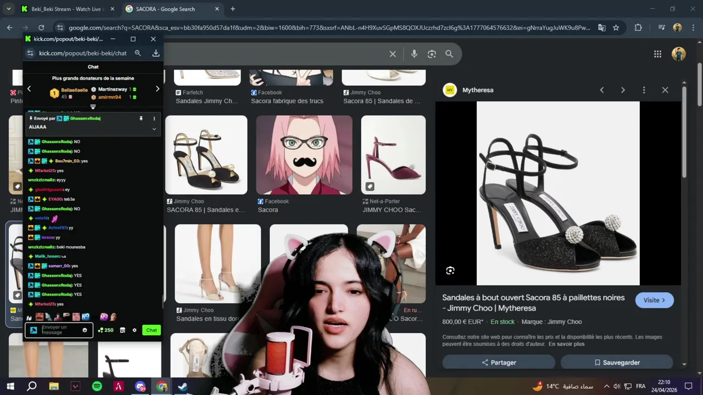Open the Net-a-Porter burgundy sandal thumbnail
703x395 pixels.
[393, 155]
